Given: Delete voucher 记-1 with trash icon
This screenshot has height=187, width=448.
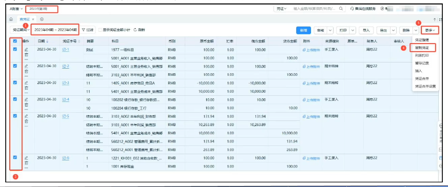Looking at the screenshot, I should coord(26,55).
